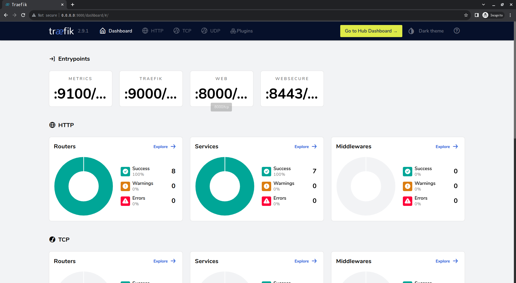Open the HTTP navigation tab

click(153, 31)
